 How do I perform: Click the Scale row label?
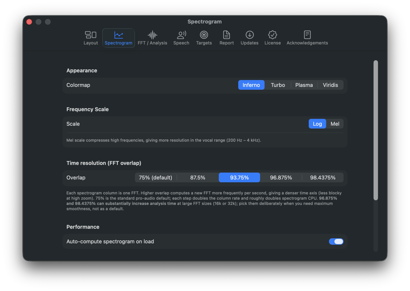[73, 124]
